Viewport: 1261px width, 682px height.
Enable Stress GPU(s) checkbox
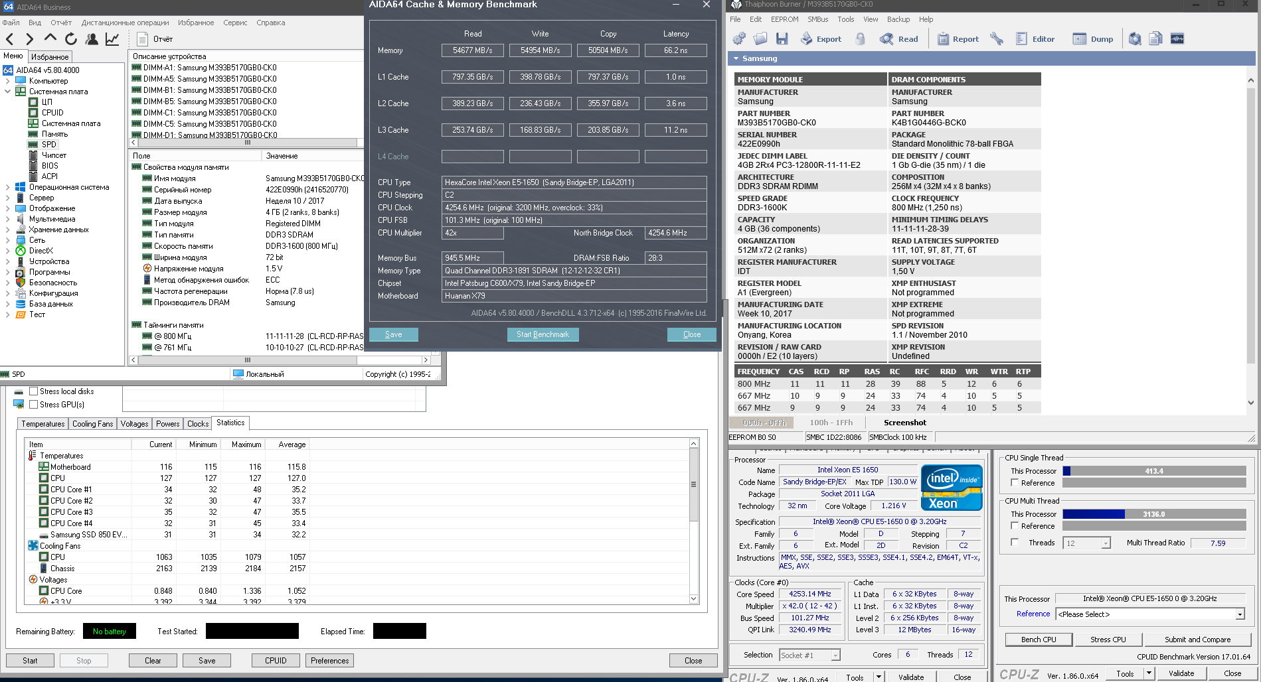click(33, 405)
